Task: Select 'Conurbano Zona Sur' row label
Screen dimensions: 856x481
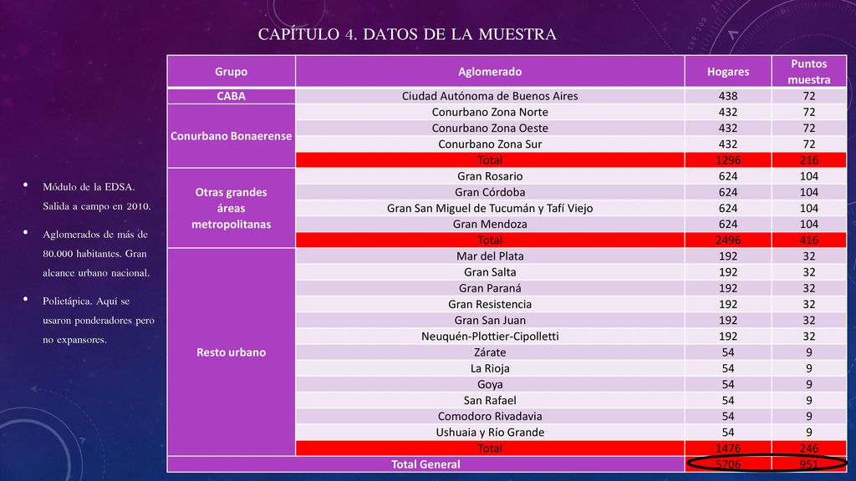Action: point(490,144)
